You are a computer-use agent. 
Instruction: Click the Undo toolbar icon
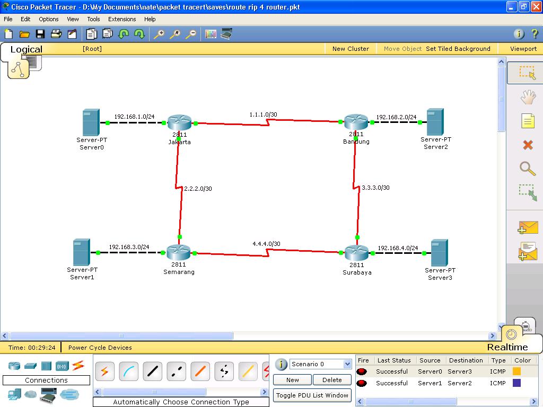(x=124, y=34)
